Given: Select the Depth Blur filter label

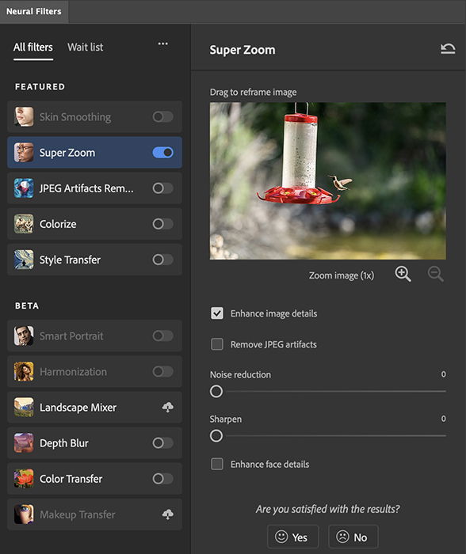Looking at the screenshot, I should click(64, 443).
